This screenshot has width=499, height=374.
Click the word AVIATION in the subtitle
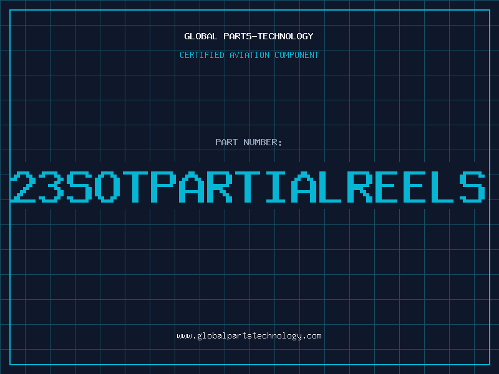249,55
